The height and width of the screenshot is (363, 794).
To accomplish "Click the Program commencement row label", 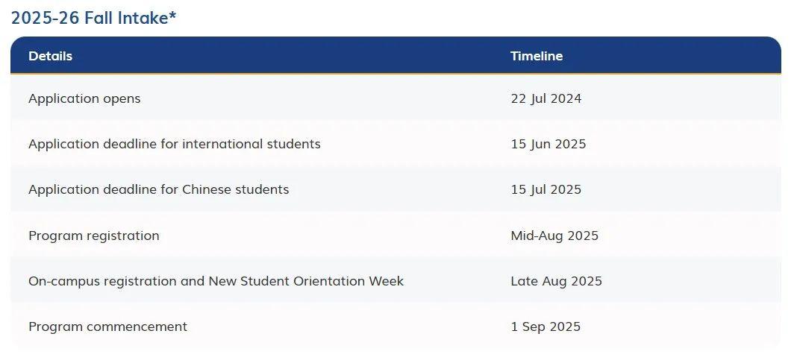I will [108, 326].
